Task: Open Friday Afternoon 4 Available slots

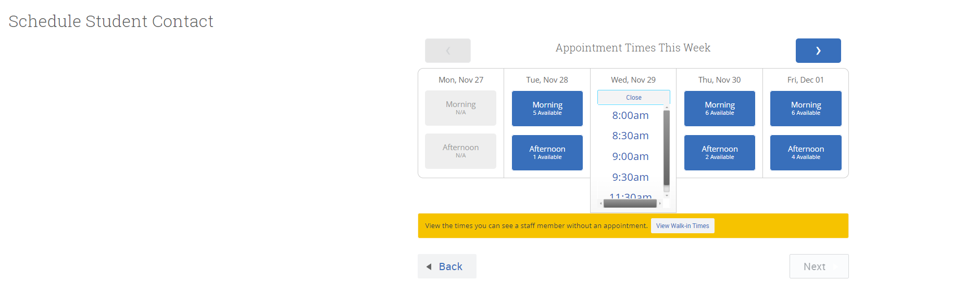Action: (806, 152)
